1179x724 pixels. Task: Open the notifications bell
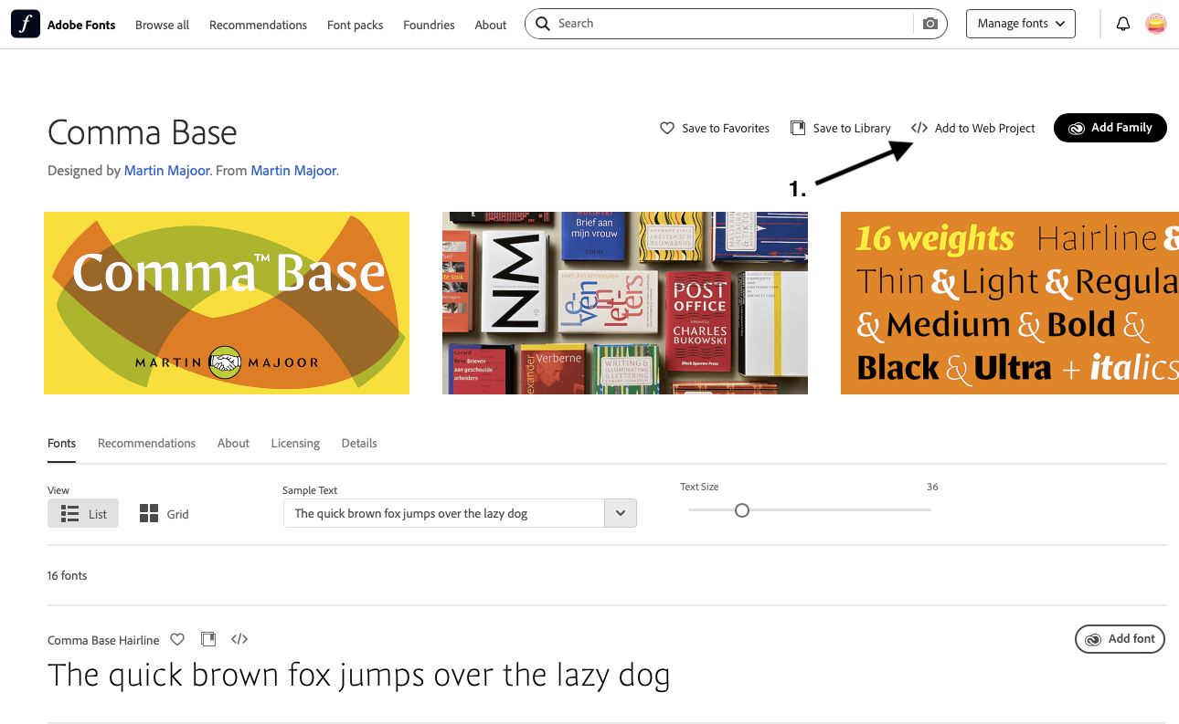[1123, 25]
